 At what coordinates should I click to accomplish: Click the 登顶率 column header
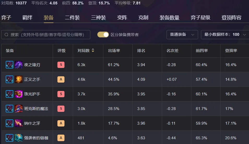click(x=231, y=51)
